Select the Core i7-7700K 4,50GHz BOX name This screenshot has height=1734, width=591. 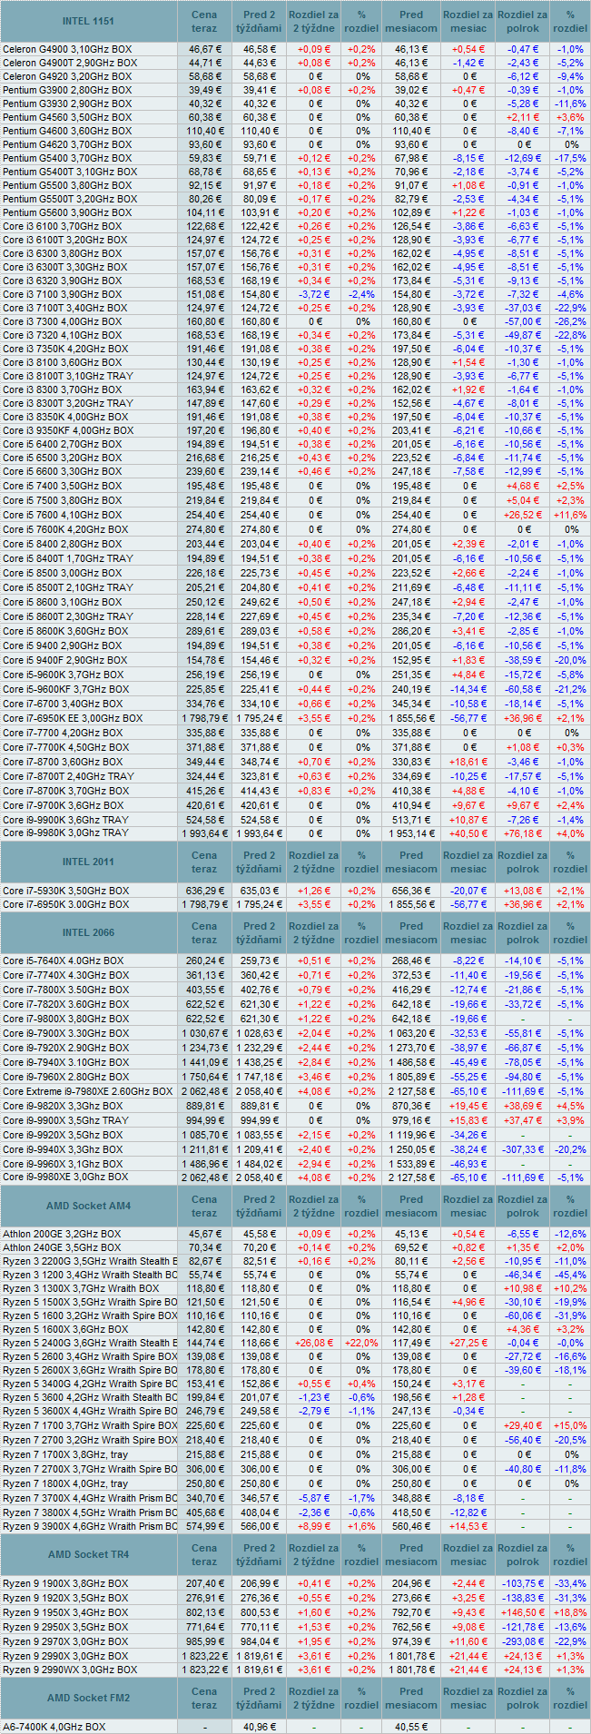(65, 747)
